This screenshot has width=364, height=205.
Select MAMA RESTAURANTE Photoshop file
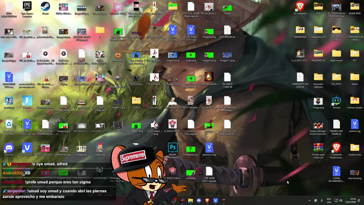[x=173, y=151]
